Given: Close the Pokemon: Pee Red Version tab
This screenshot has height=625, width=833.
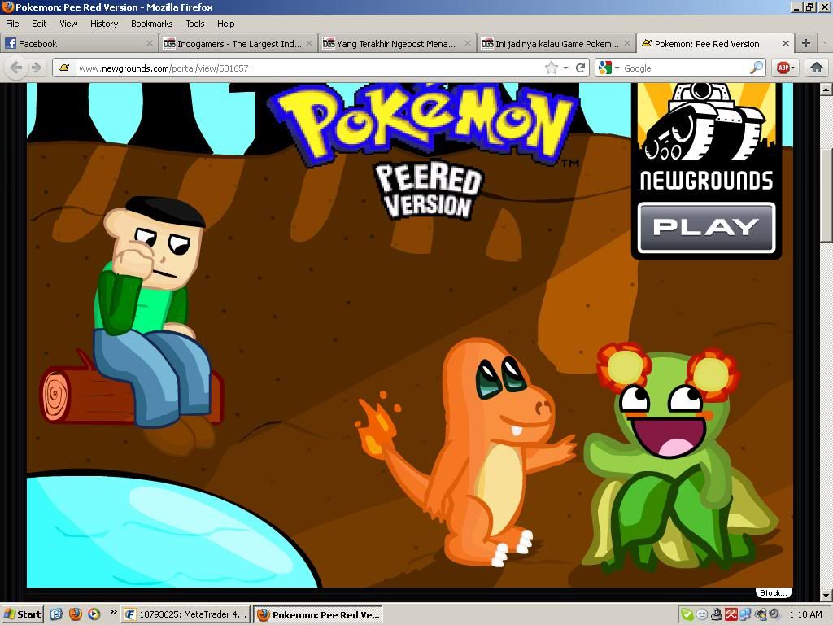Looking at the screenshot, I should coord(786,44).
